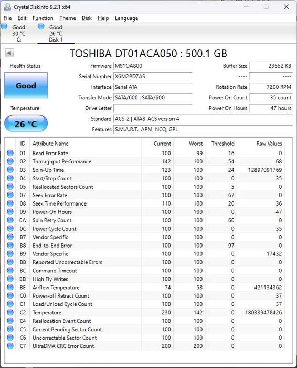Open the Function menu
This screenshot has height=368, width=297.
tap(43, 18)
